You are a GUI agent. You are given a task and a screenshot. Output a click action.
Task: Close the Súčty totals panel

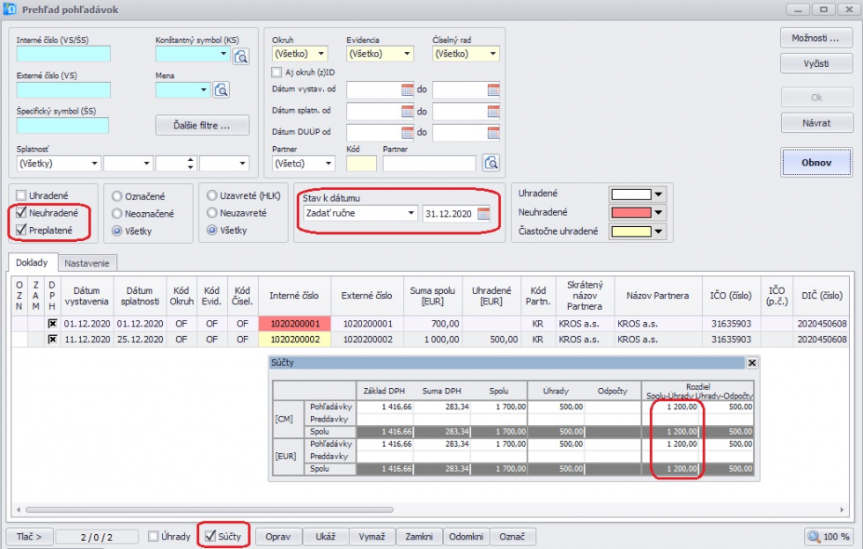(x=752, y=362)
